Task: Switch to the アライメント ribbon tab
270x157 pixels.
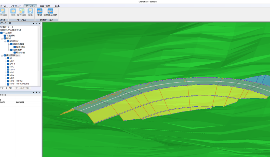Action: click(16, 6)
